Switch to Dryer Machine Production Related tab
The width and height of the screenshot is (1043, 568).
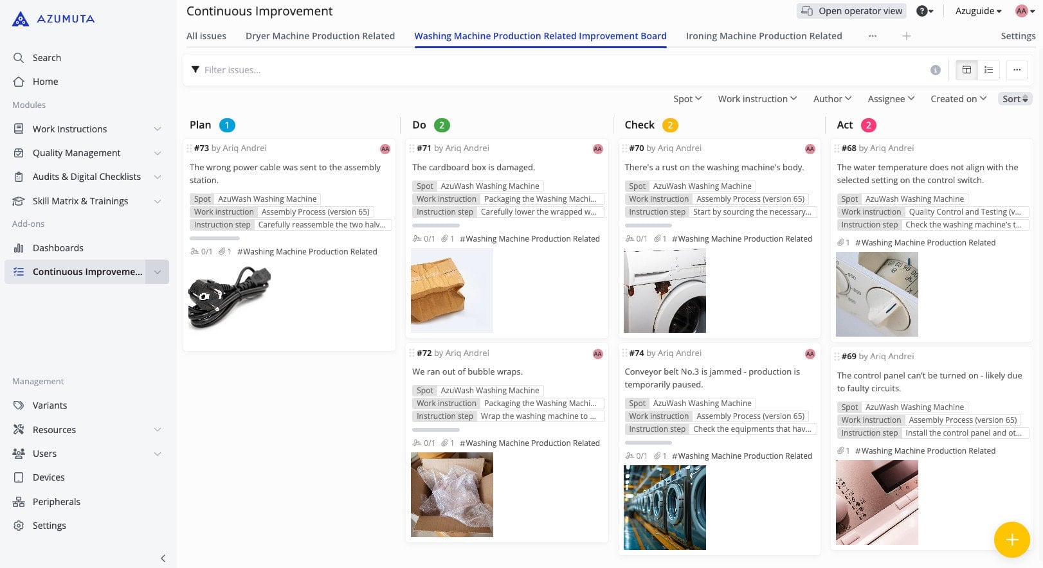click(x=320, y=36)
